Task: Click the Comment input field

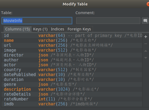Action: [x=108, y=21]
